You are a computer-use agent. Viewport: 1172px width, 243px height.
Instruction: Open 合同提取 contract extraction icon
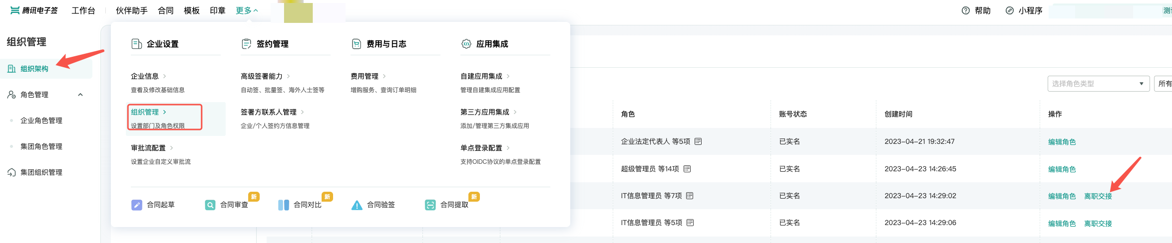click(430, 205)
